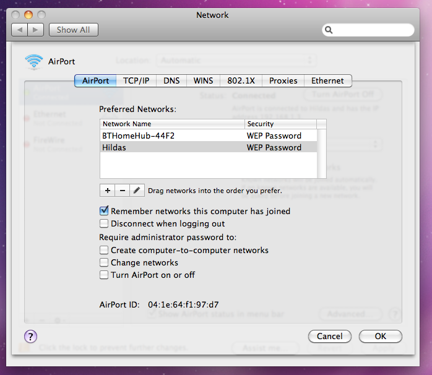
Task: Go forward with the right arrow toolbar button
Action: tap(35, 30)
